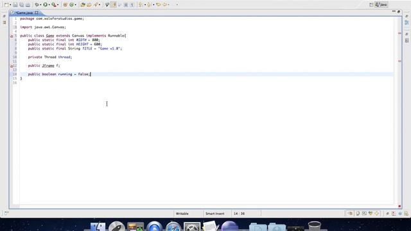Click the Print toolbar icon
The height and width of the screenshot is (231, 411).
28,4
